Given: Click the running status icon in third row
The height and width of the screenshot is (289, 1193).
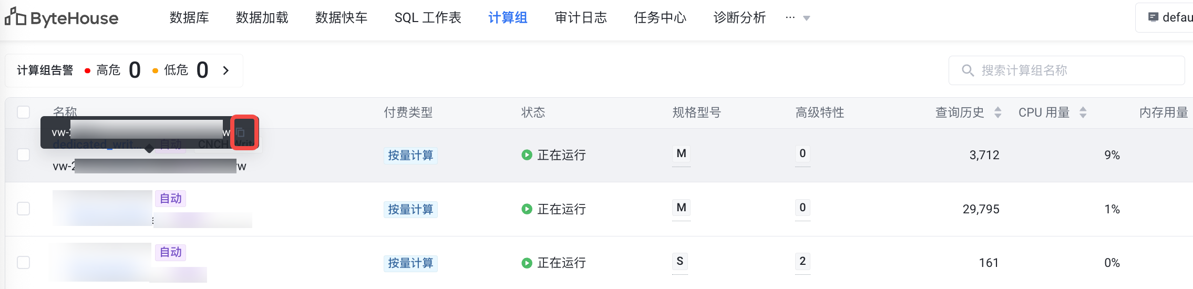Looking at the screenshot, I should [x=527, y=263].
